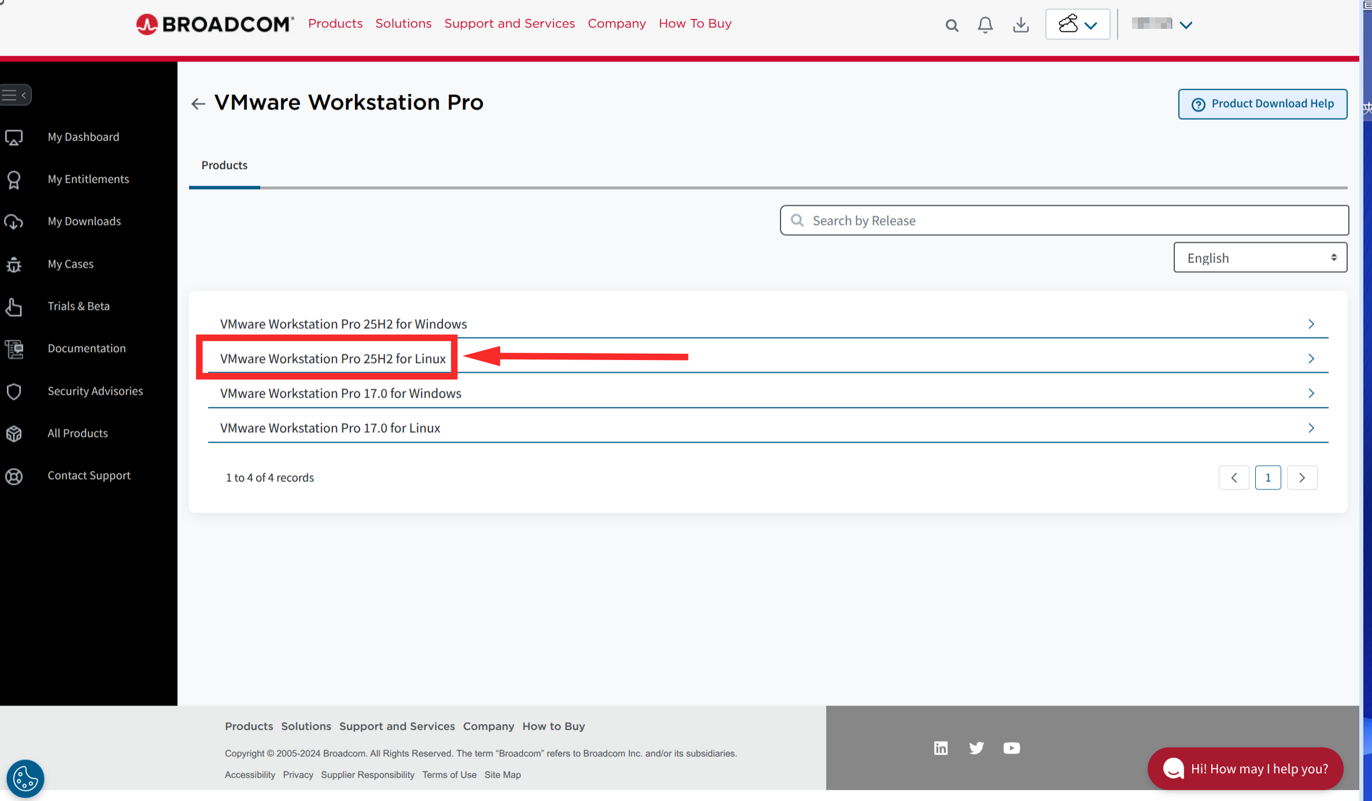Open Product Download Help

pos(1263,104)
